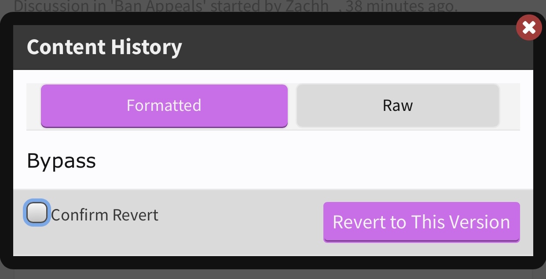The image size is (546, 279).
Task: Click Revert to This Version button
Action: pyautogui.click(x=421, y=222)
